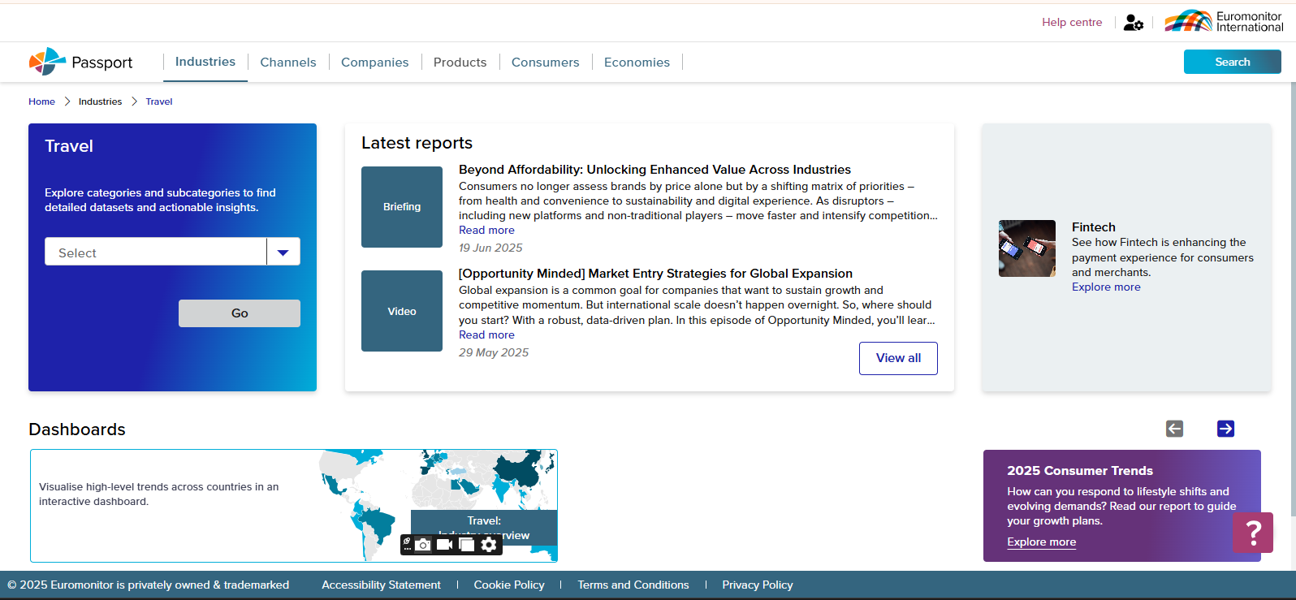The height and width of the screenshot is (600, 1296).
Task: Go to the next dashboard with right arrow
Action: coord(1225,429)
